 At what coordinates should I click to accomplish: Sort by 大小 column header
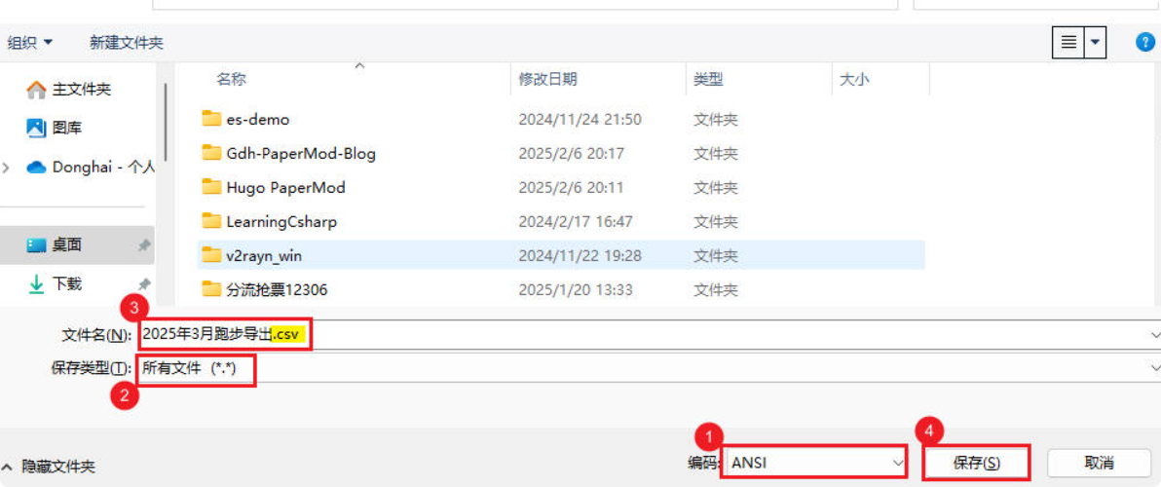pos(854,79)
